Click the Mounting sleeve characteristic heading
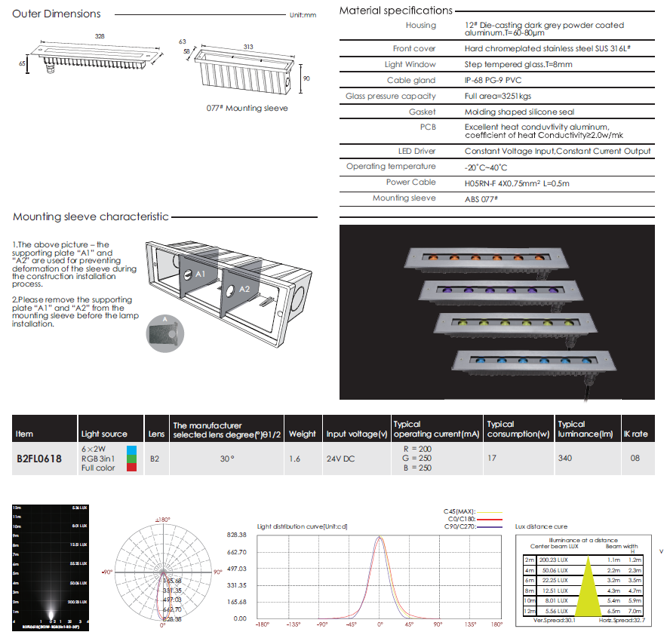The height and width of the screenshot is (632, 670). pos(91,217)
